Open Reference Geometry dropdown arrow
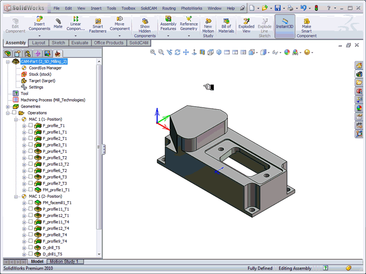 (189, 36)
